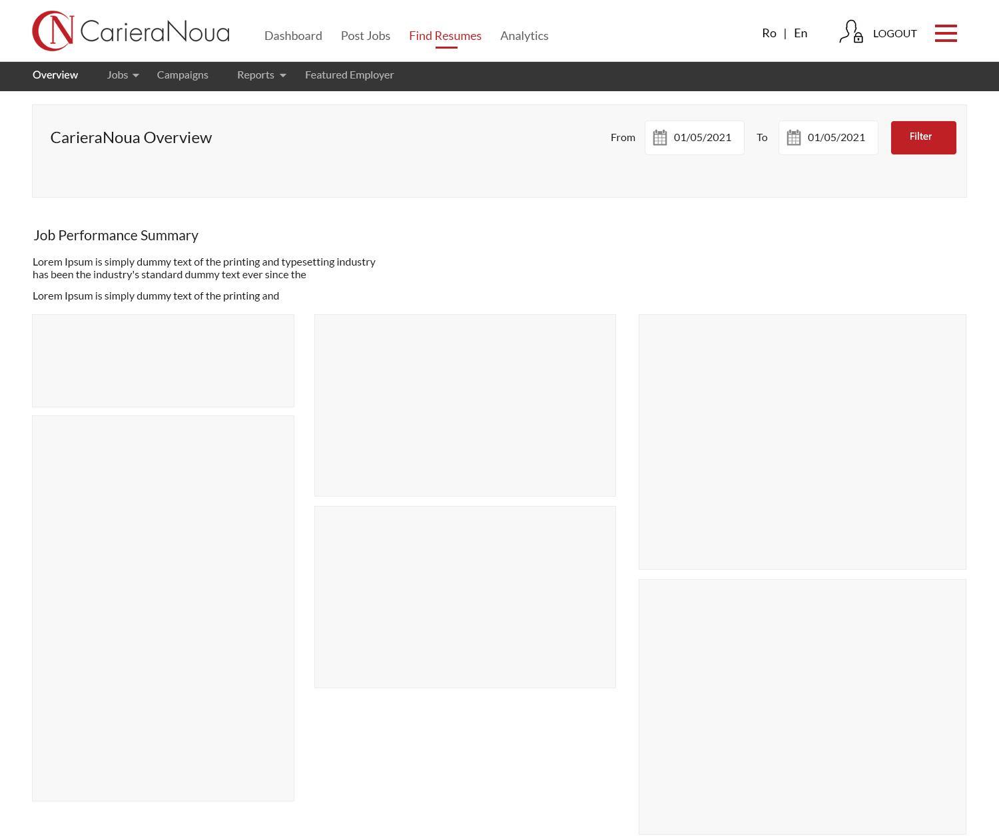Click the user lock icon beside Logout

click(x=850, y=32)
